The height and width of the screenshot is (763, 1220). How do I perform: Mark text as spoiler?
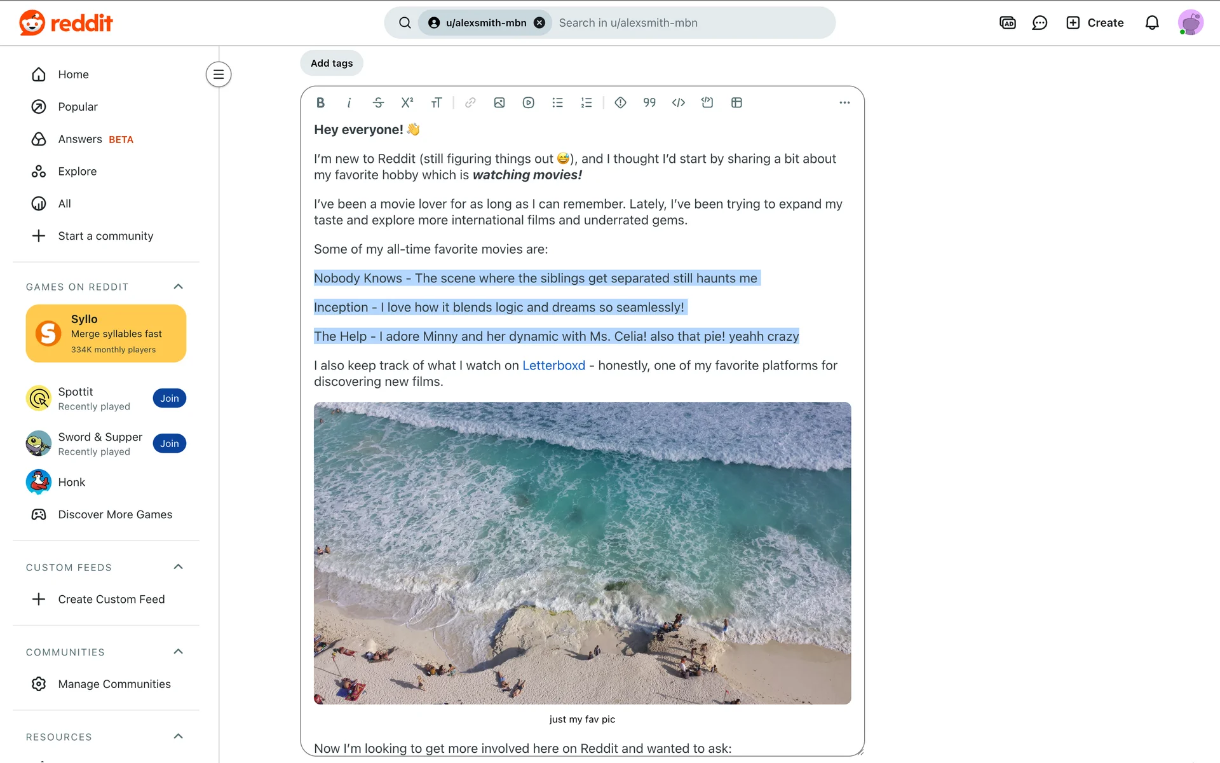[x=621, y=102]
